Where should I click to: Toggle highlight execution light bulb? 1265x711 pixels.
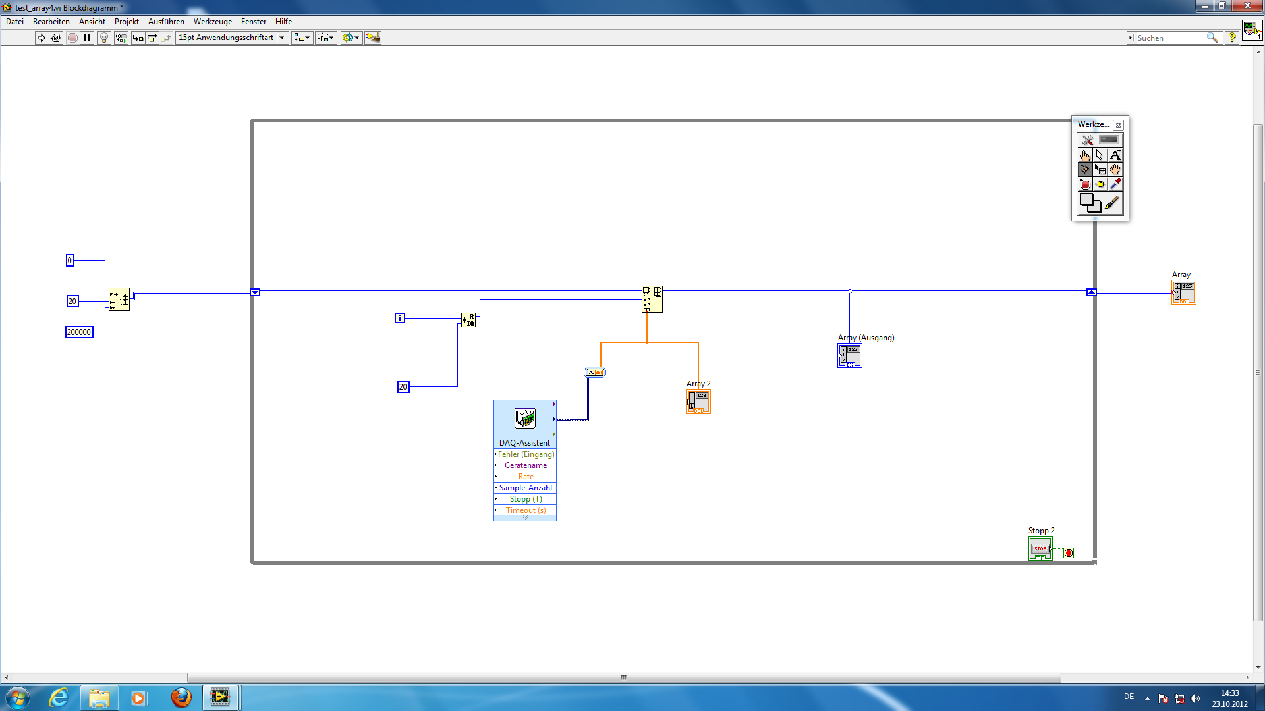[103, 38]
